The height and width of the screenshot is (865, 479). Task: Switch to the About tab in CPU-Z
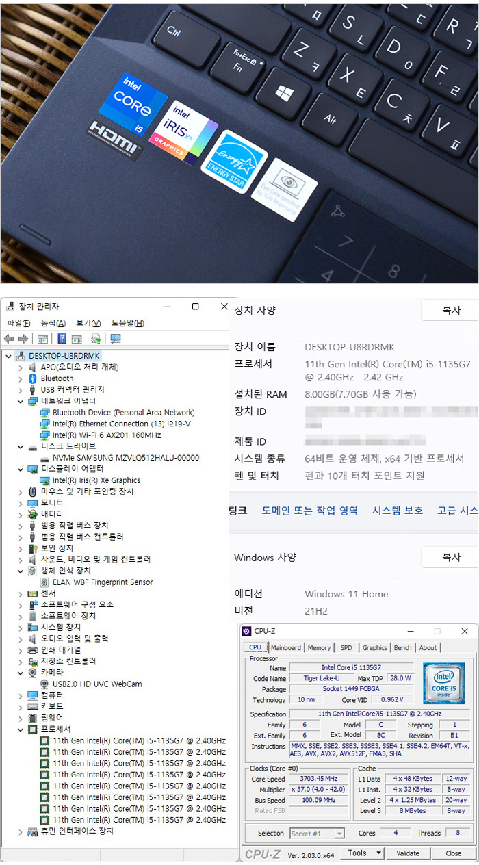[428, 647]
